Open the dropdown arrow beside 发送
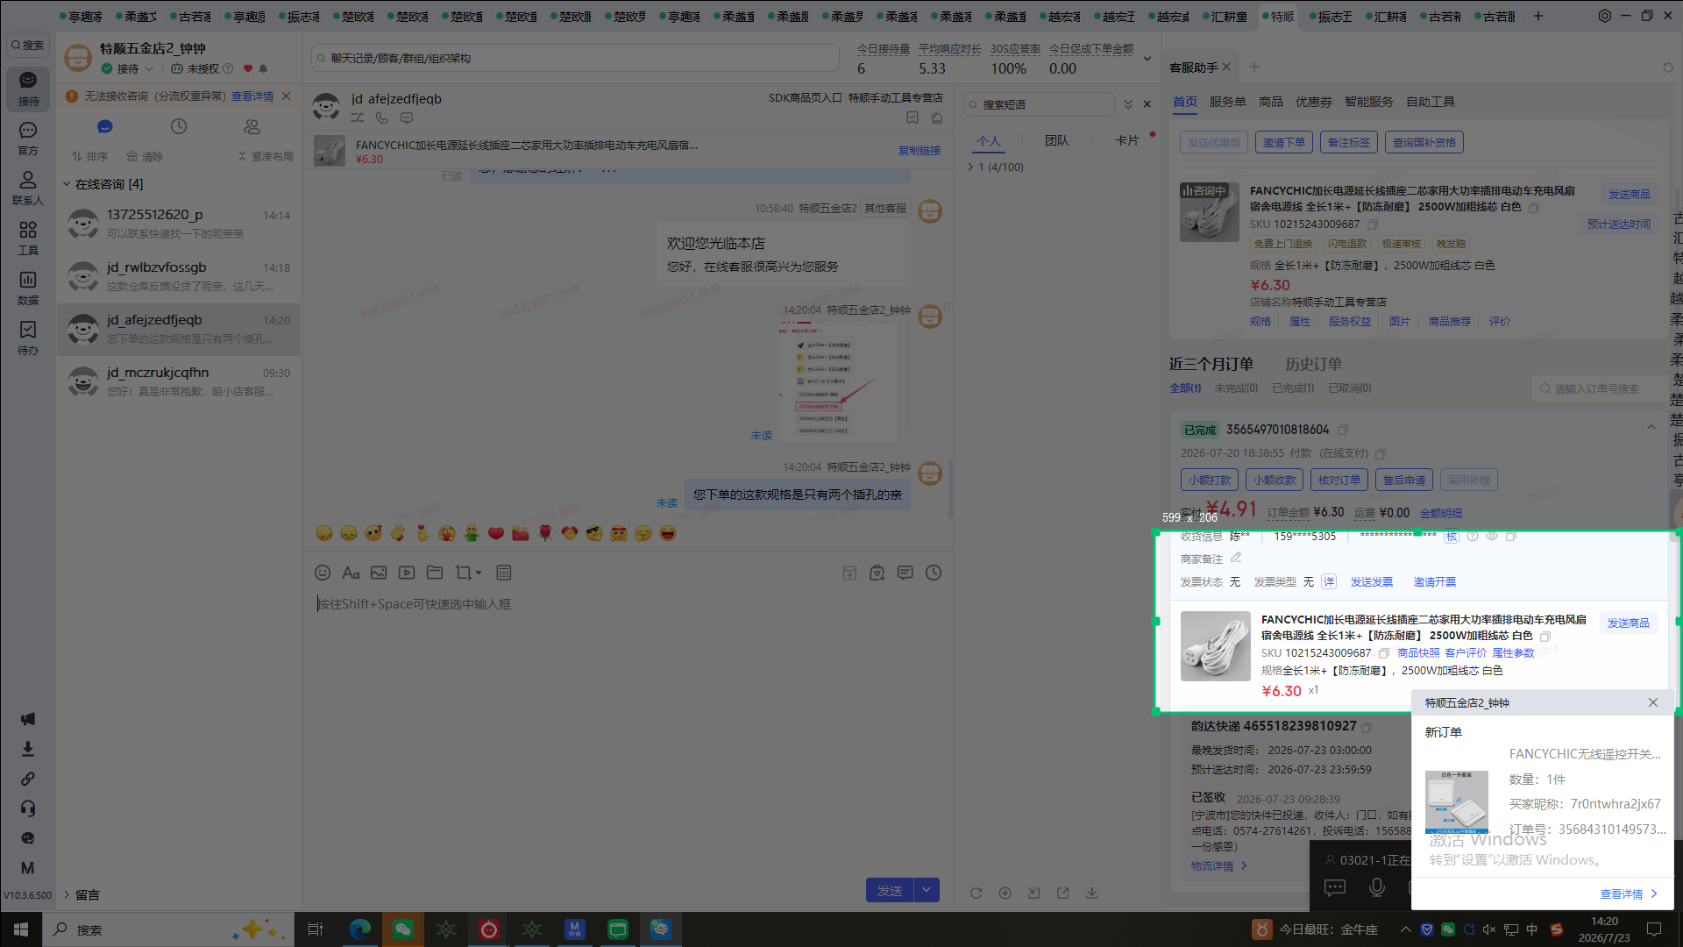The width and height of the screenshot is (1683, 947). pyautogui.click(x=927, y=890)
